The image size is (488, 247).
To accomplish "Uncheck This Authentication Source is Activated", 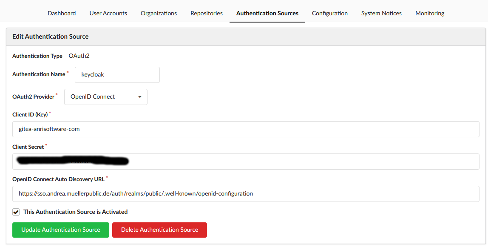I will click(x=16, y=212).
